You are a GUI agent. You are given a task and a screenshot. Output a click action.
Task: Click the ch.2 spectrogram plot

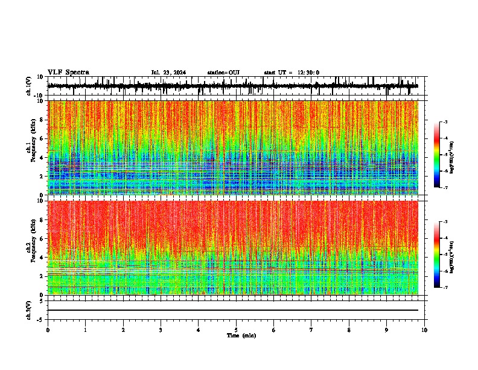(x=233, y=248)
